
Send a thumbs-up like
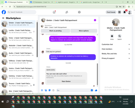point(96,90)
